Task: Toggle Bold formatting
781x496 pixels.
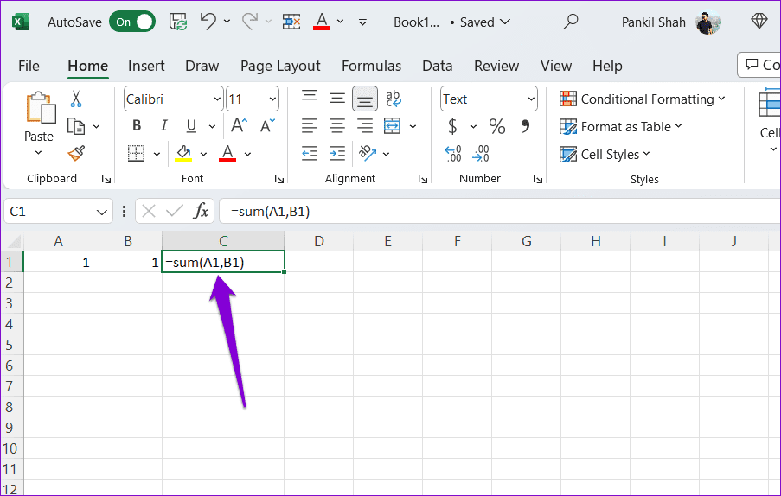Action: point(137,126)
